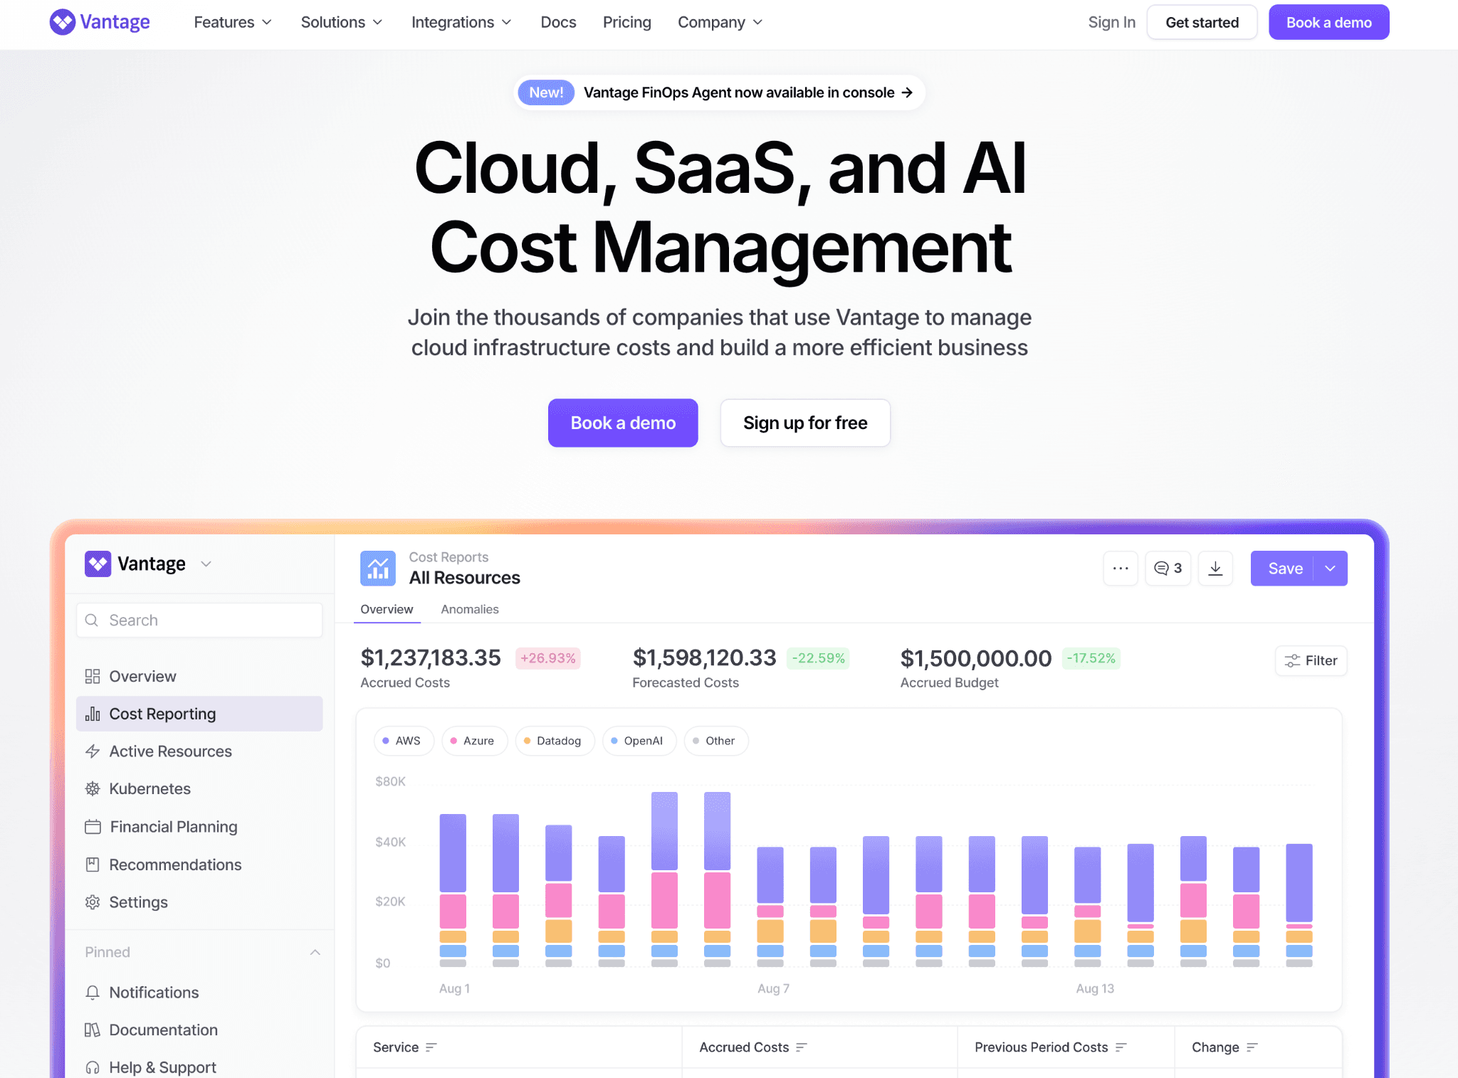This screenshot has height=1078, width=1458.
Task: Click the Recommendations bookmark icon
Action: [x=93, y=865]
